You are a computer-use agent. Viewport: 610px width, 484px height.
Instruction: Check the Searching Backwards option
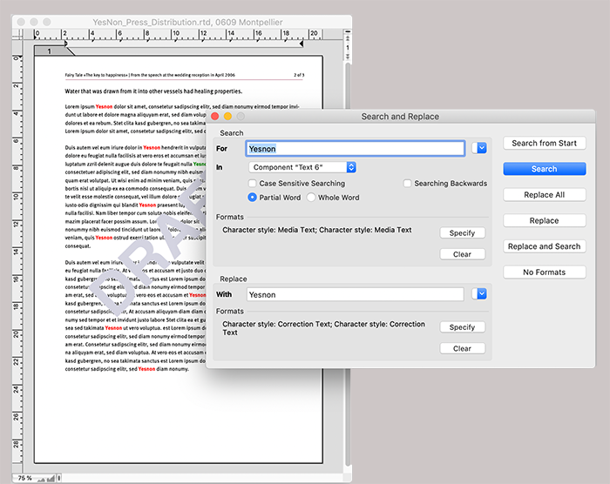pyautogui.click(x=408, y=184)
